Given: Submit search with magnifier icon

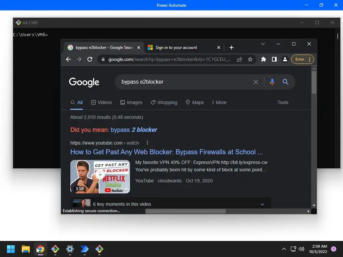Looking at the screenshot, I should click(x=285, y=82).
